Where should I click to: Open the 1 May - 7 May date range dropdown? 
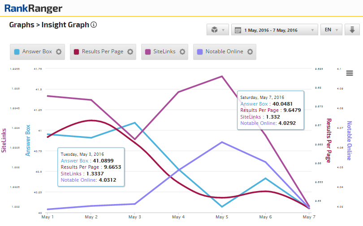point(274,30)
